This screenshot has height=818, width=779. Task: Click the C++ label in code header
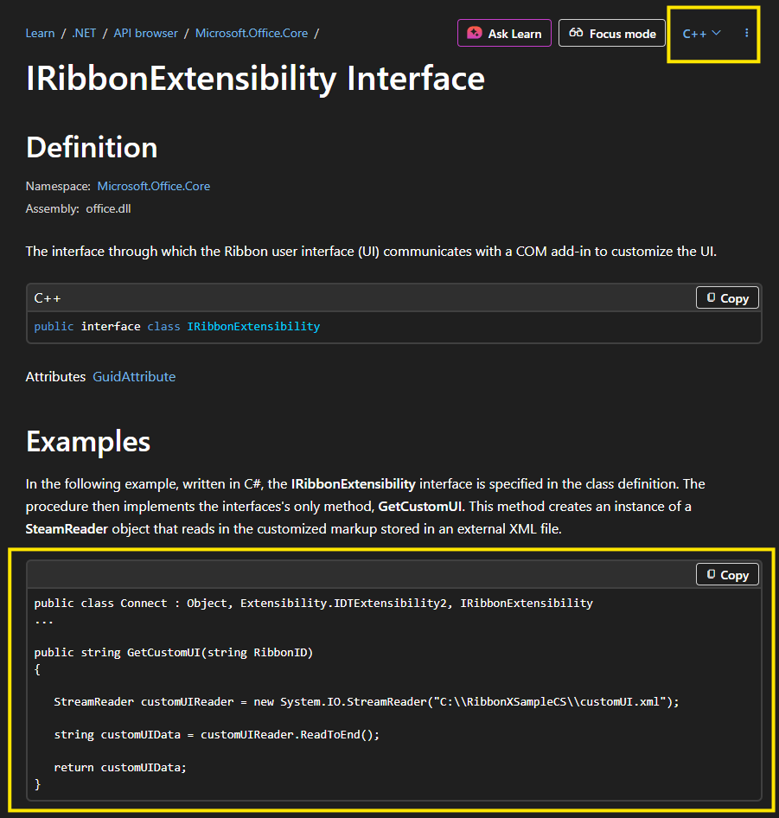click(48, 298)
